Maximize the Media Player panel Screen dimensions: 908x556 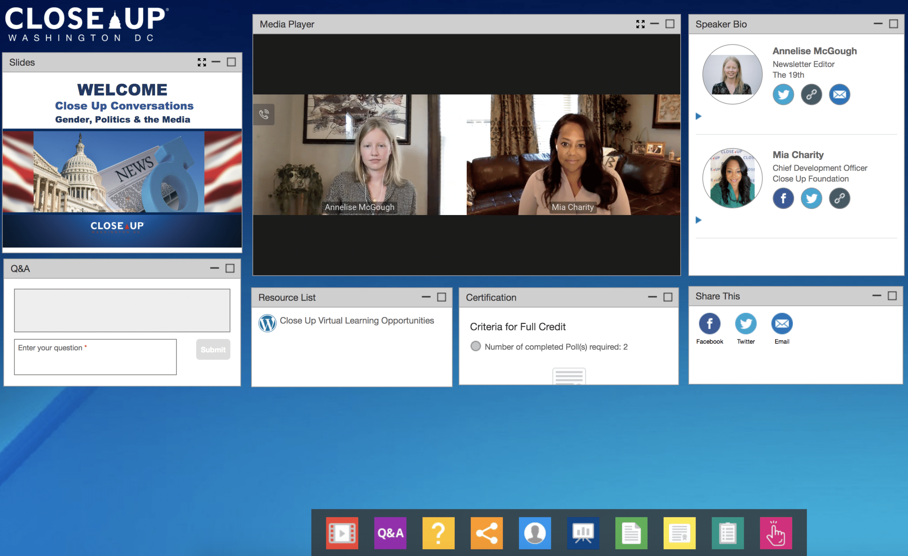(x=670, y=24)
